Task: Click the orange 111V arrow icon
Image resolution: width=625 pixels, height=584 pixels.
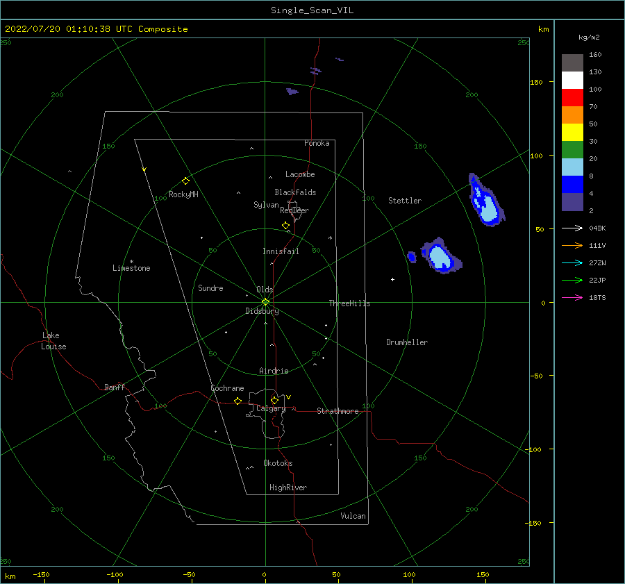Action: pyautogui.click(x=572, y=246)
